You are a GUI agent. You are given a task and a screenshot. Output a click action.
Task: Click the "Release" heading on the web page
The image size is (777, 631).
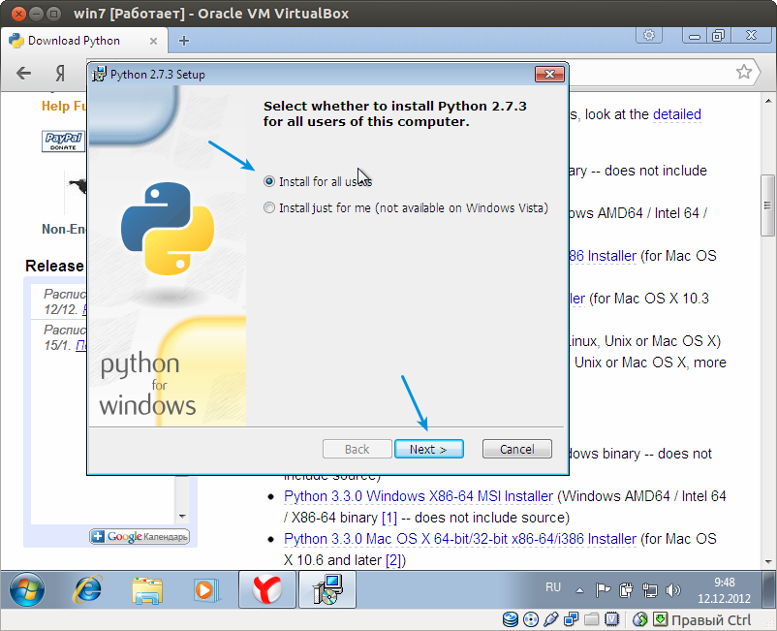[54, 266]
